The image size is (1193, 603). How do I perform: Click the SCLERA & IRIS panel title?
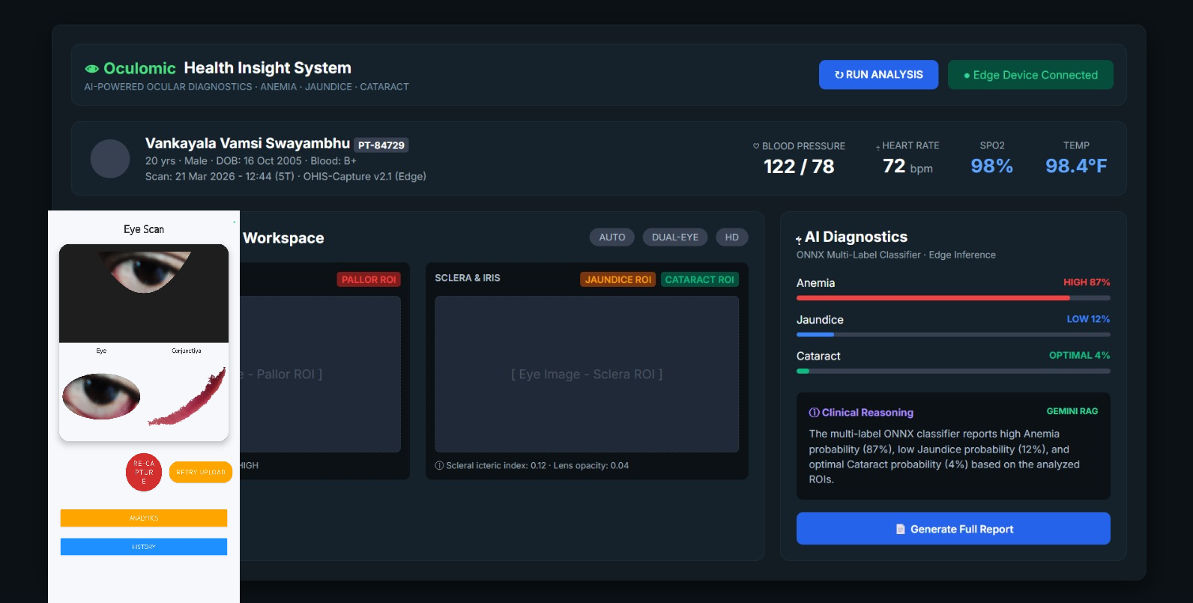point(468,278)
